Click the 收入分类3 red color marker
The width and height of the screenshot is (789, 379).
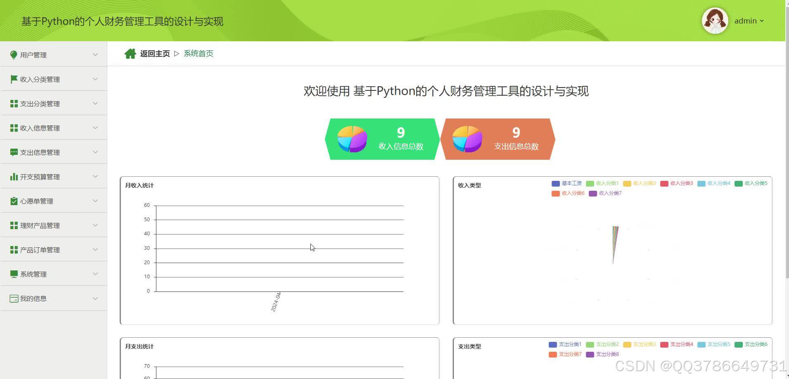(x=664, y=183)
